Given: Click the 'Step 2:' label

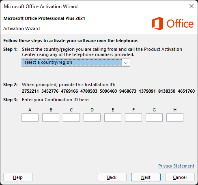Looking at the screenshot, I should pyautogui.click(x=11, y=85).
